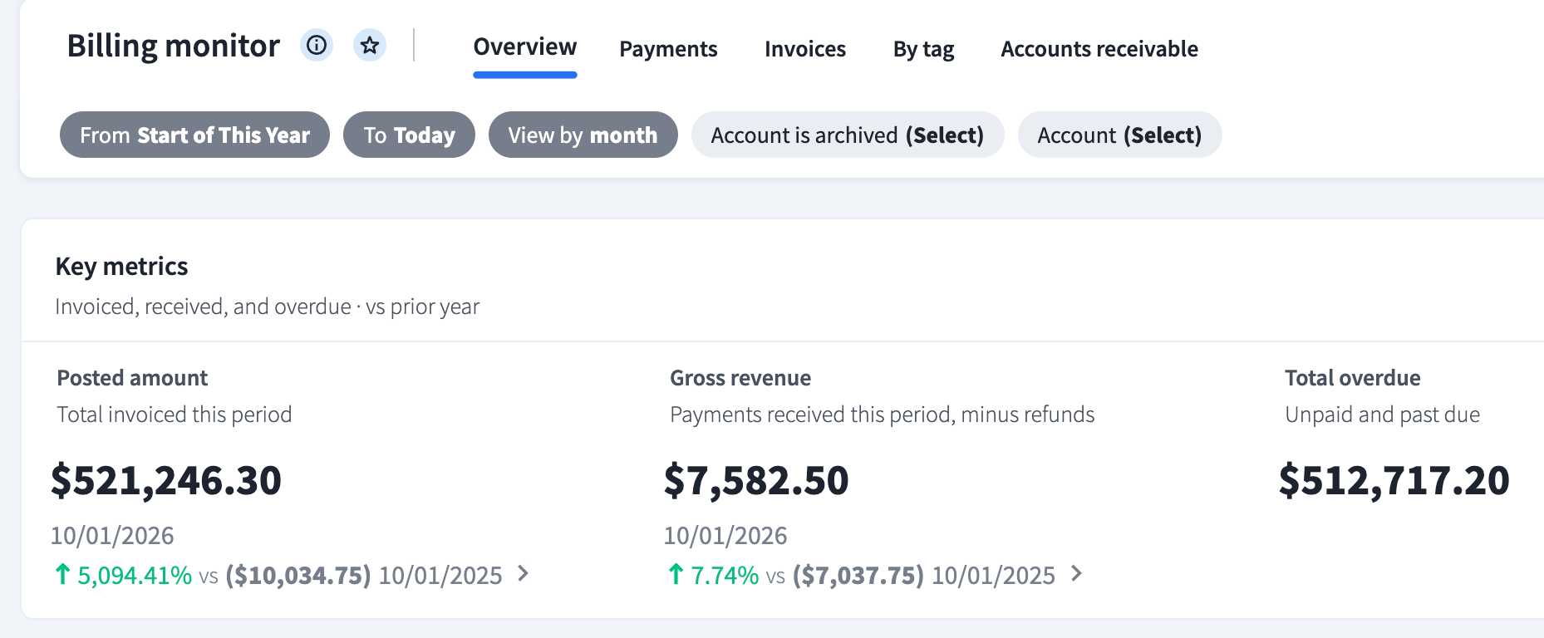The width and height of the screenshot is (1544, 638).
Task: Change the To Today date filter
Action: pos(409,135)
